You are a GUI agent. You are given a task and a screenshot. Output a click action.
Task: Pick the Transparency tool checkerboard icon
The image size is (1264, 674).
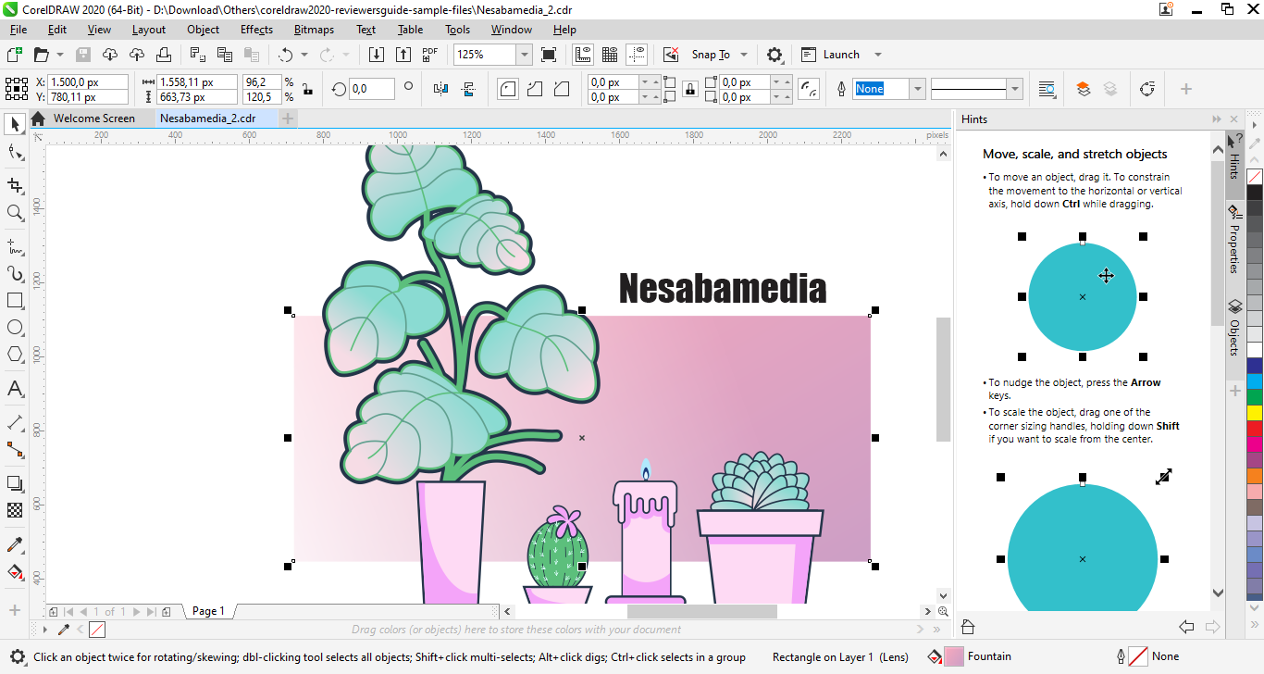pos(15,510)
